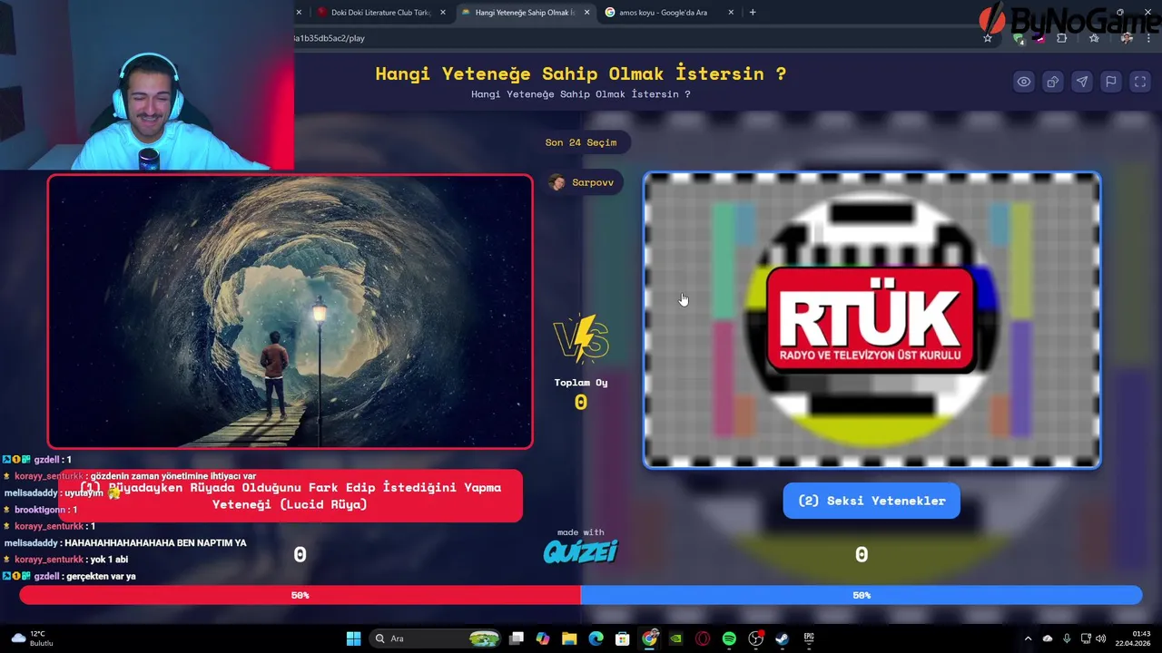Open File Explorer from the taskbar
Screen dimensions: 1162x653
pos(569,638)
